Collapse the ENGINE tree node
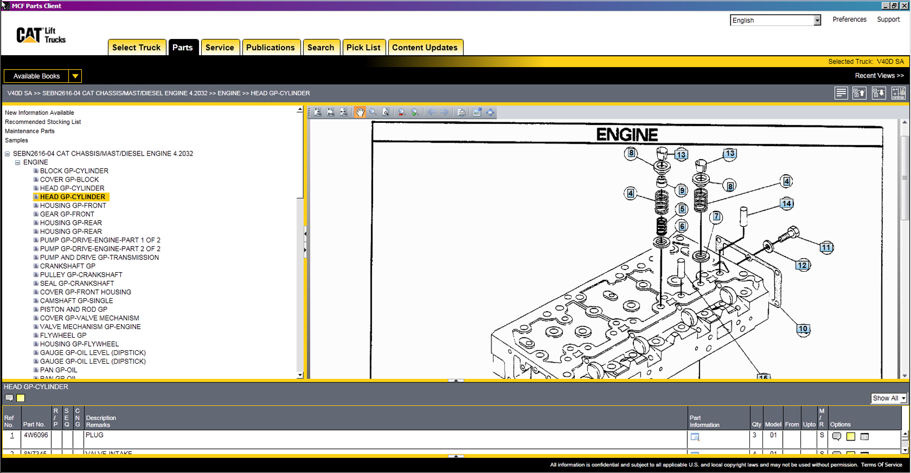911x473 pixels. pyautogui.click(x=18, y=162)
